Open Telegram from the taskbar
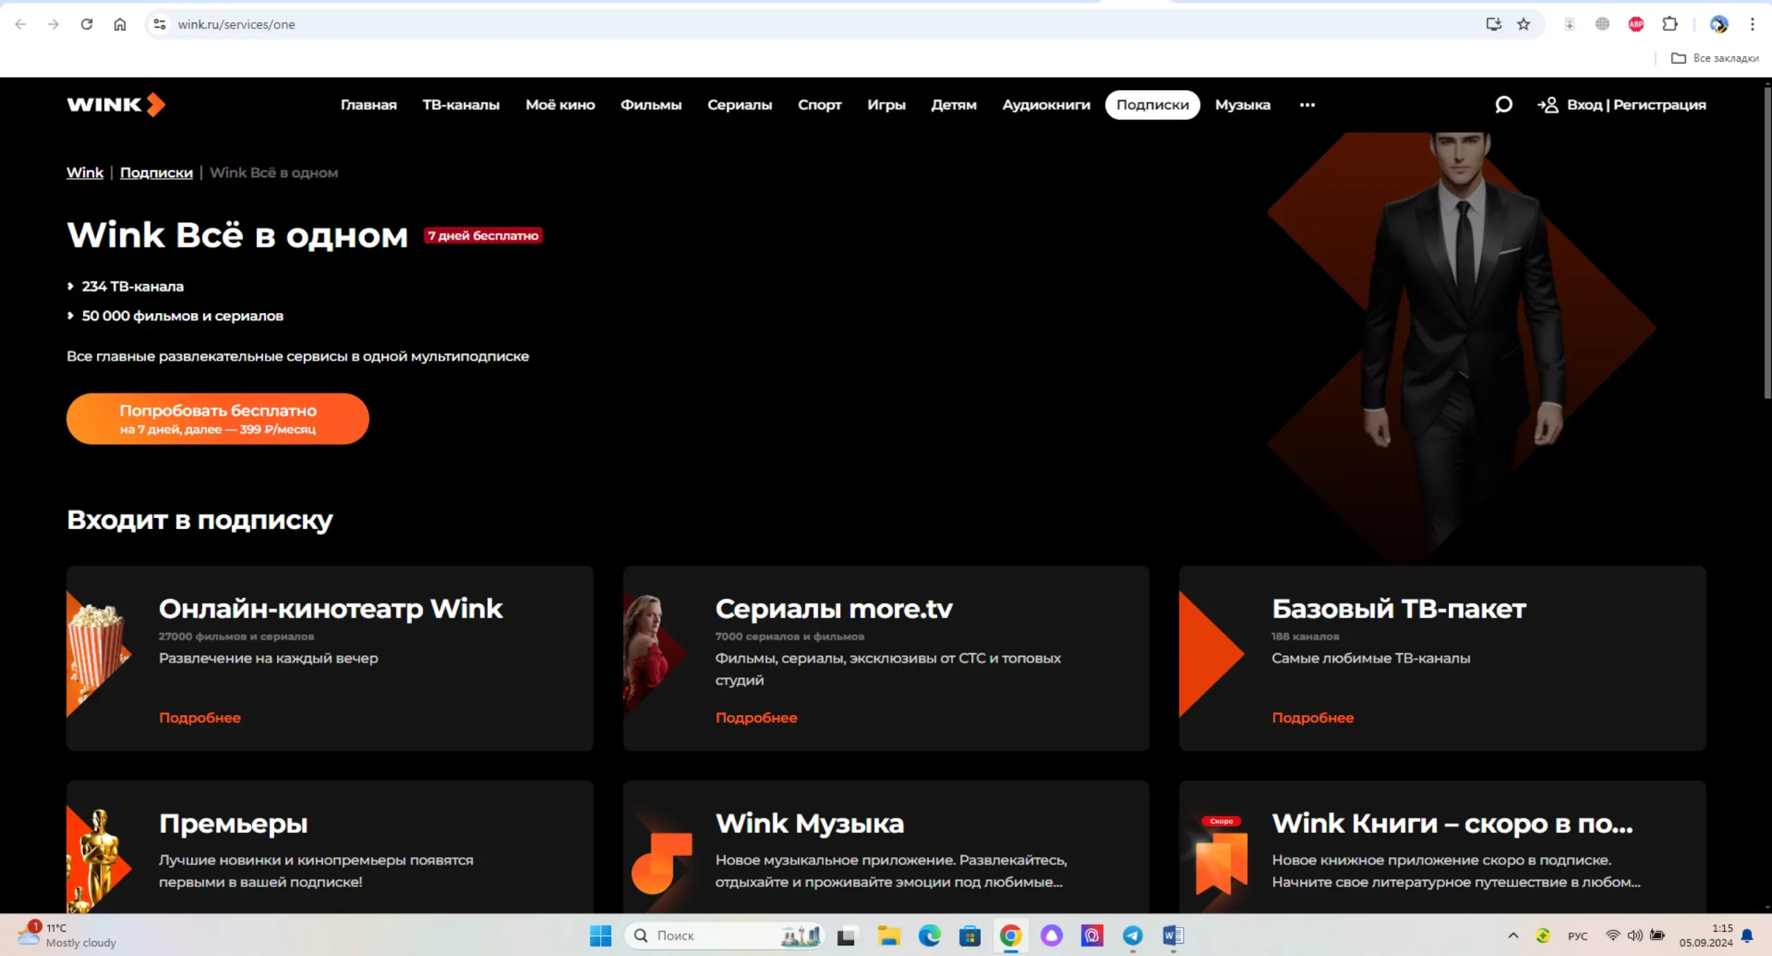The height and width of the screenshot is (956, 1772). (x=1132, y=936)
